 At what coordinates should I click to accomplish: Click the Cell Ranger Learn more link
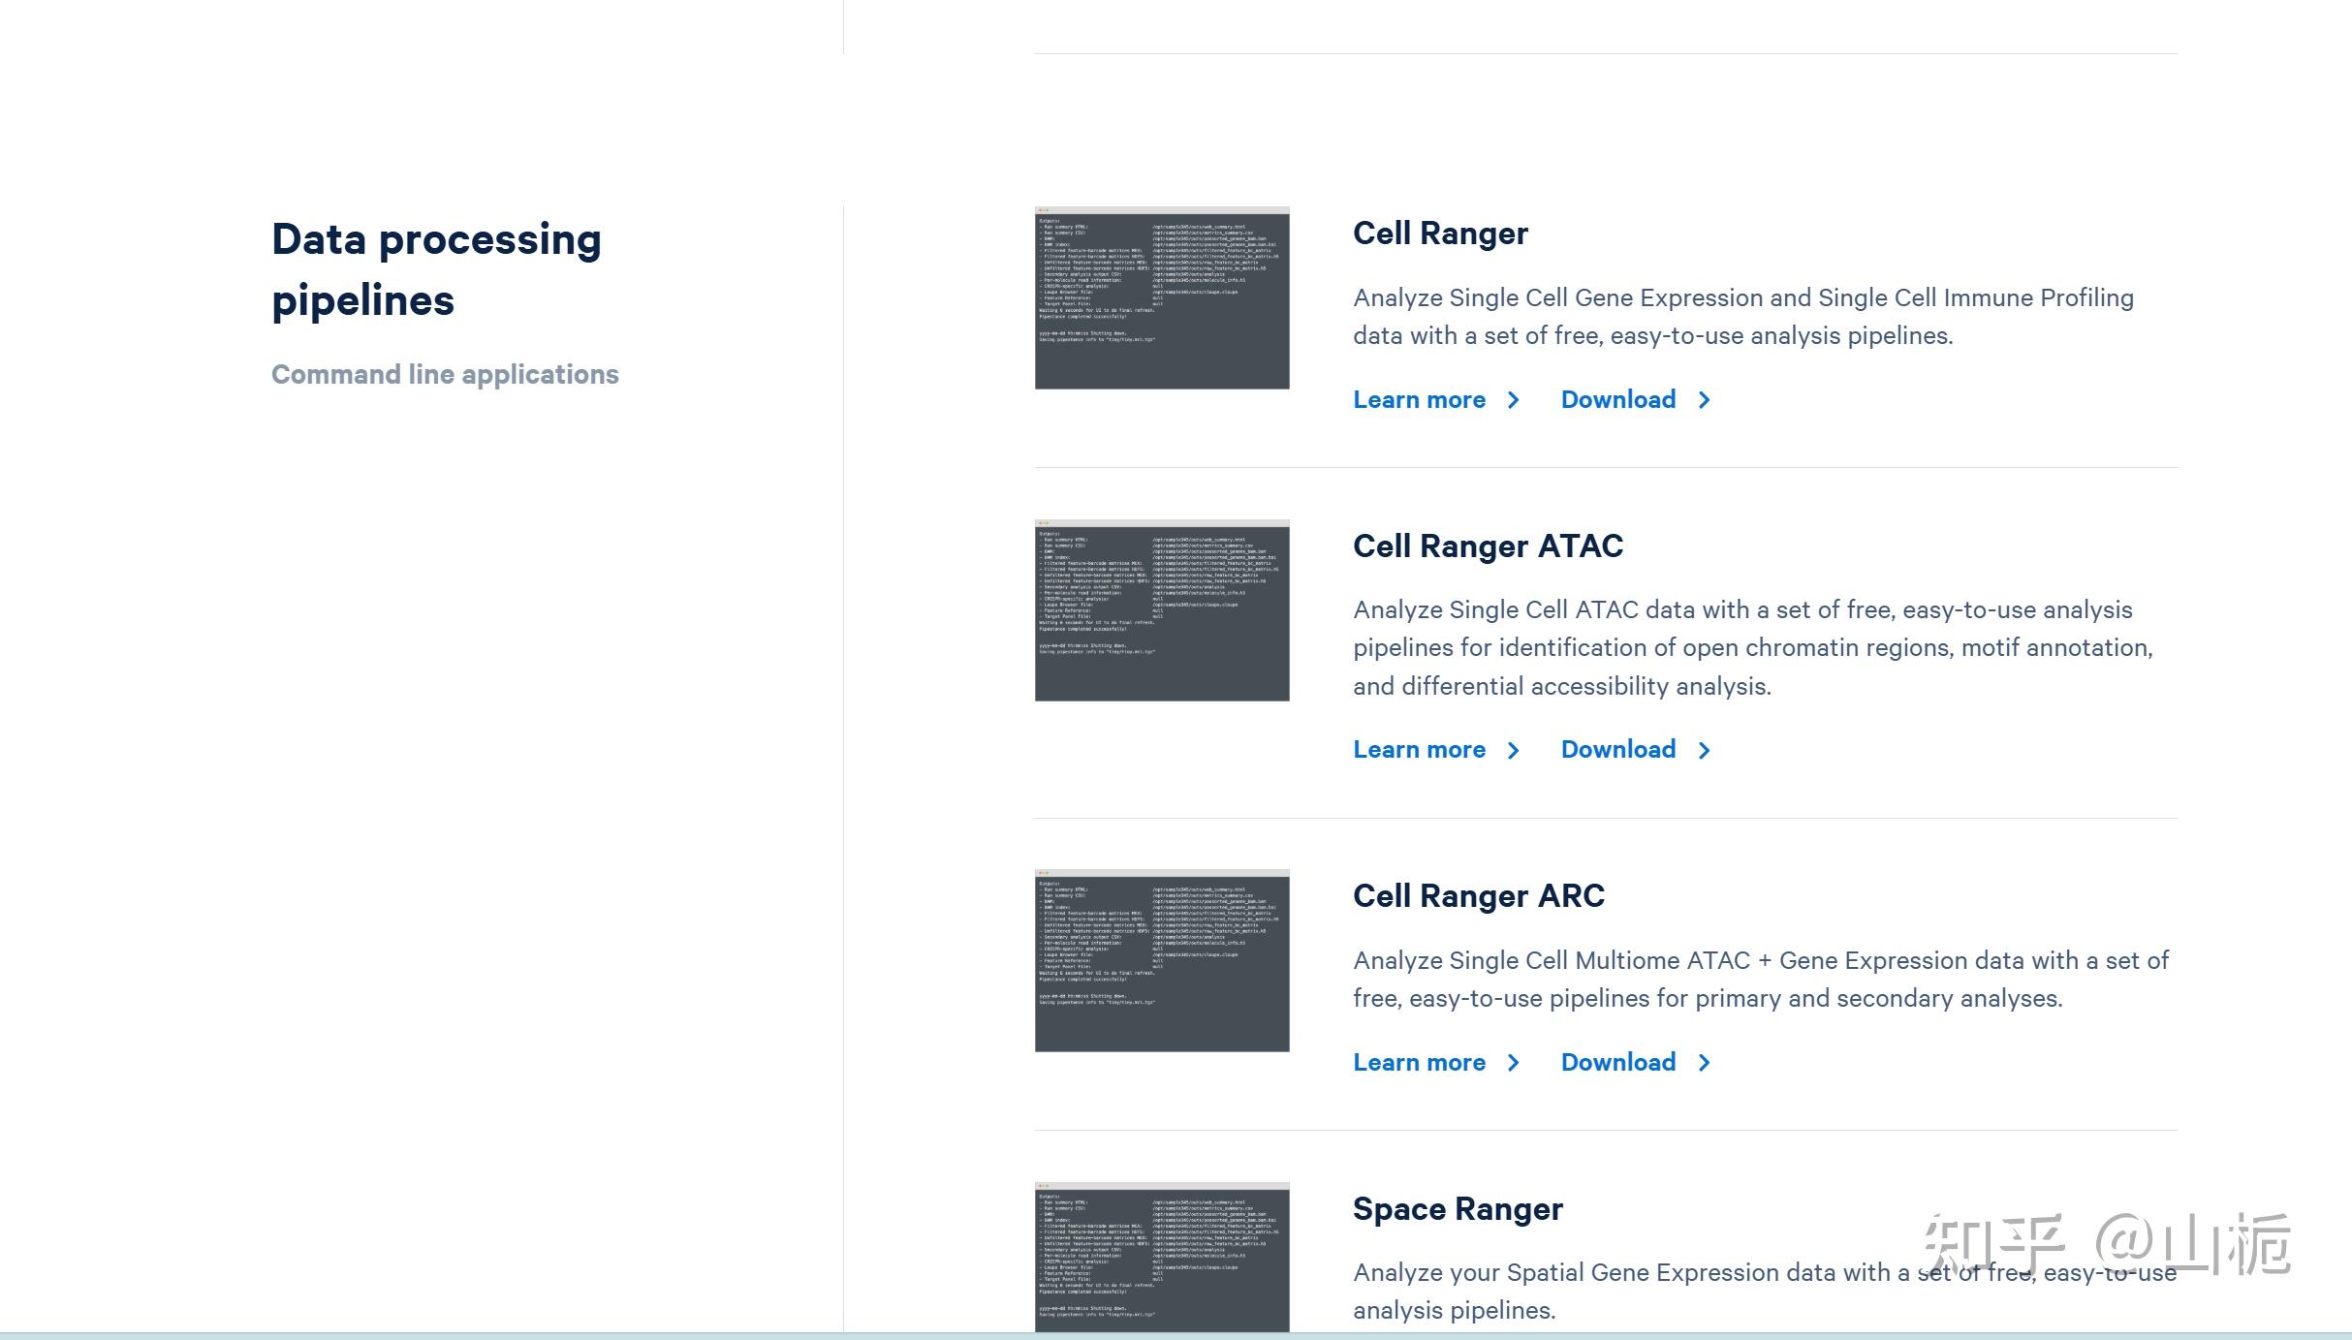tap(1419, 400)
